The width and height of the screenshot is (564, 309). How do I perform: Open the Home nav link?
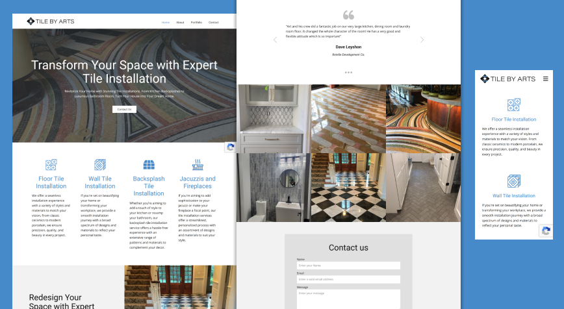tap(166, 22)
